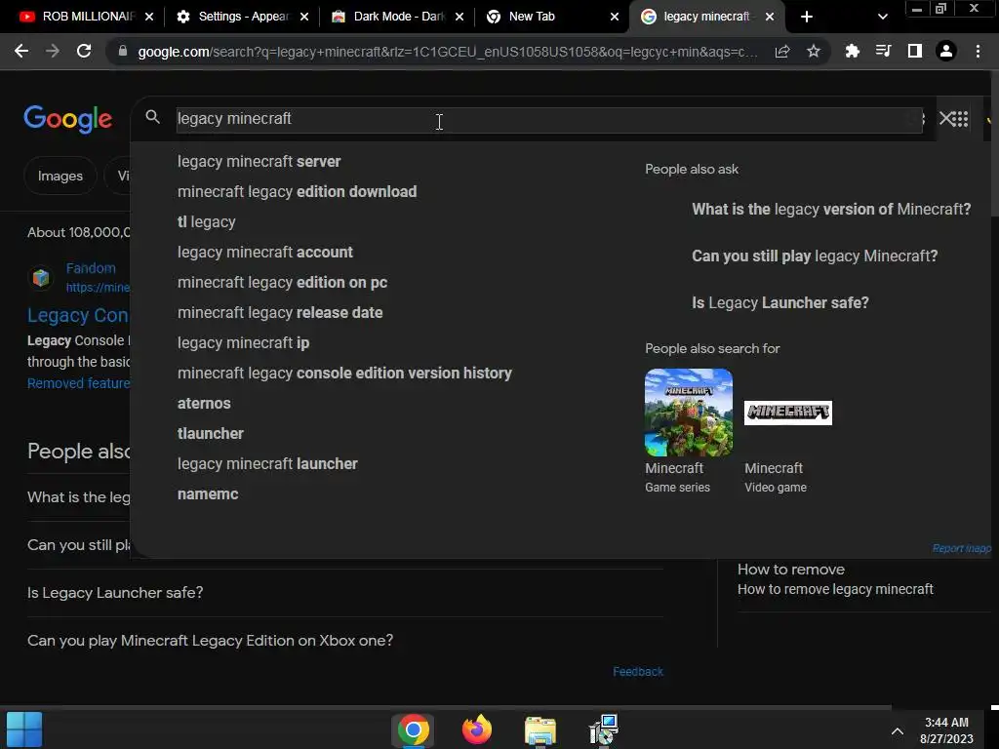The height and width of the screenshot is (749, 999).
Task: Click the browser back arrow
Action: [x=21, y=51]
